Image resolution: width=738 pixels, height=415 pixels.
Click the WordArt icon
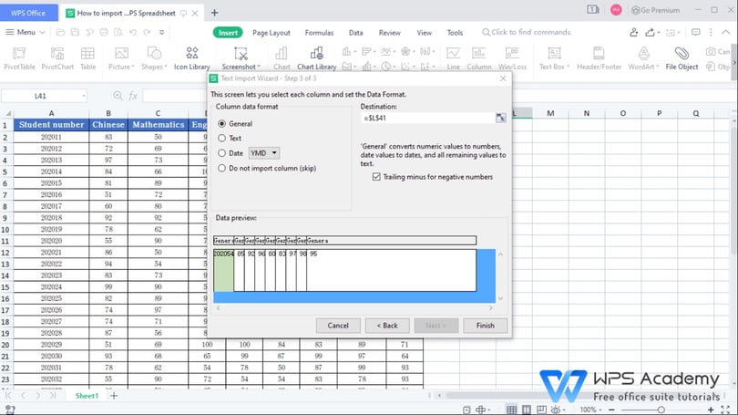(643, 54)
